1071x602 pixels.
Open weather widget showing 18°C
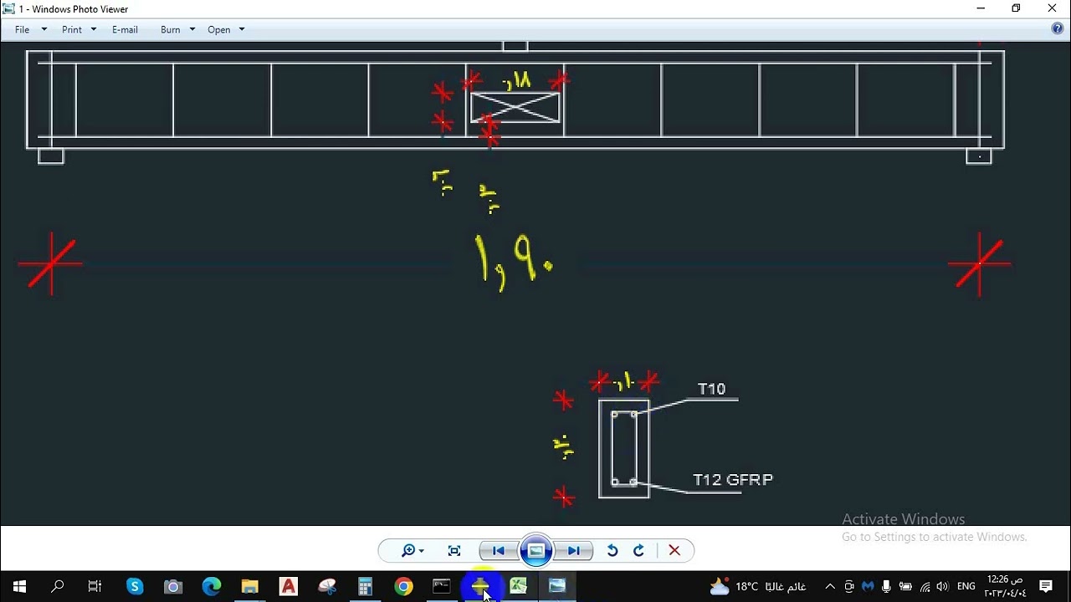[x=758, y=587]
